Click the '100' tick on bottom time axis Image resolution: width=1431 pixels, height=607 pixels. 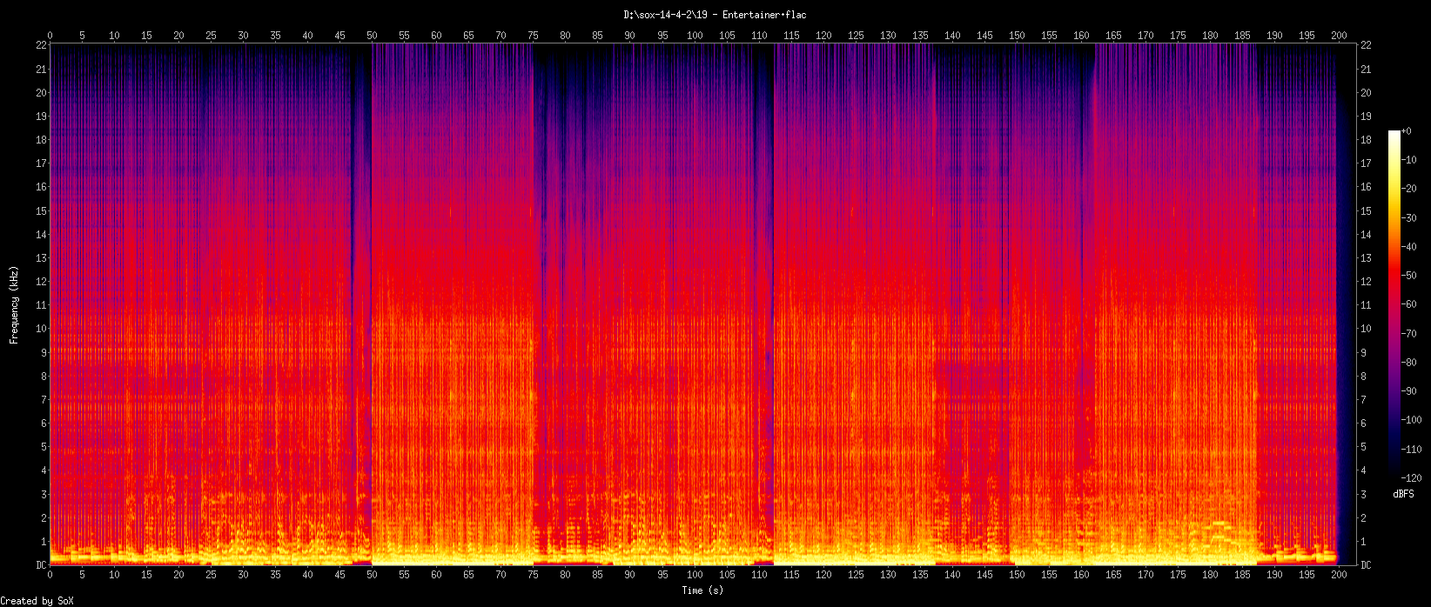coord(695,574)
